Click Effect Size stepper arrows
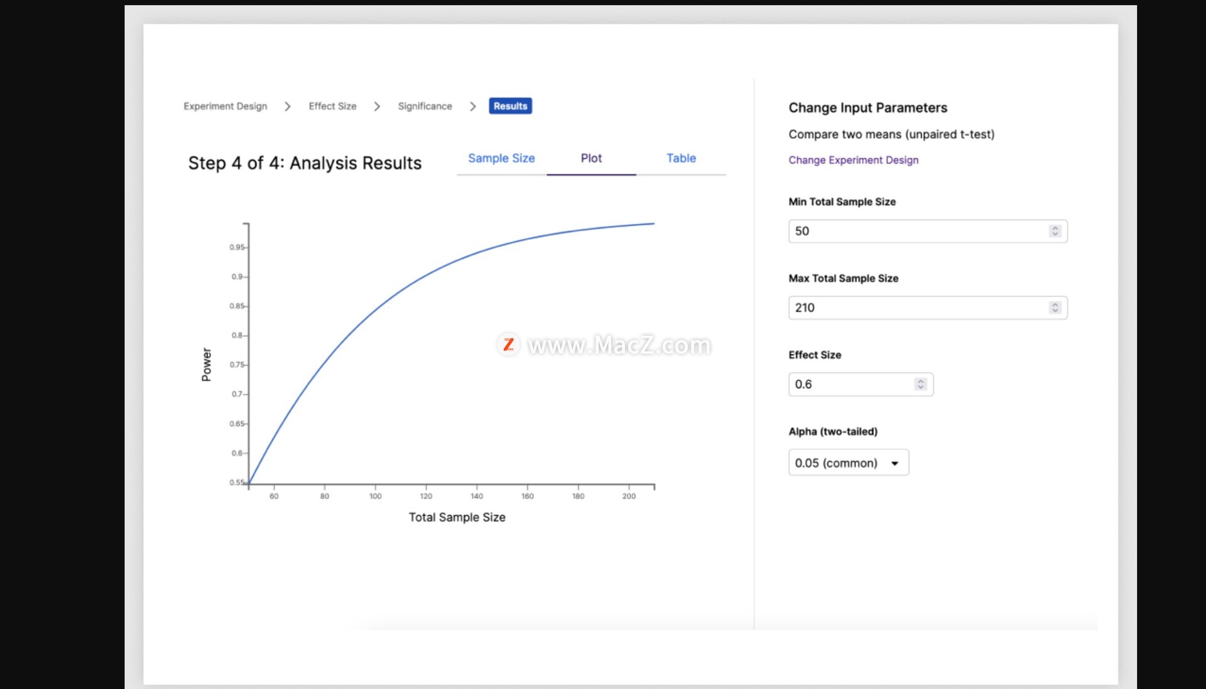This screenshot has width=1206, height=689. pyautogui.click(x=920, y=384)
